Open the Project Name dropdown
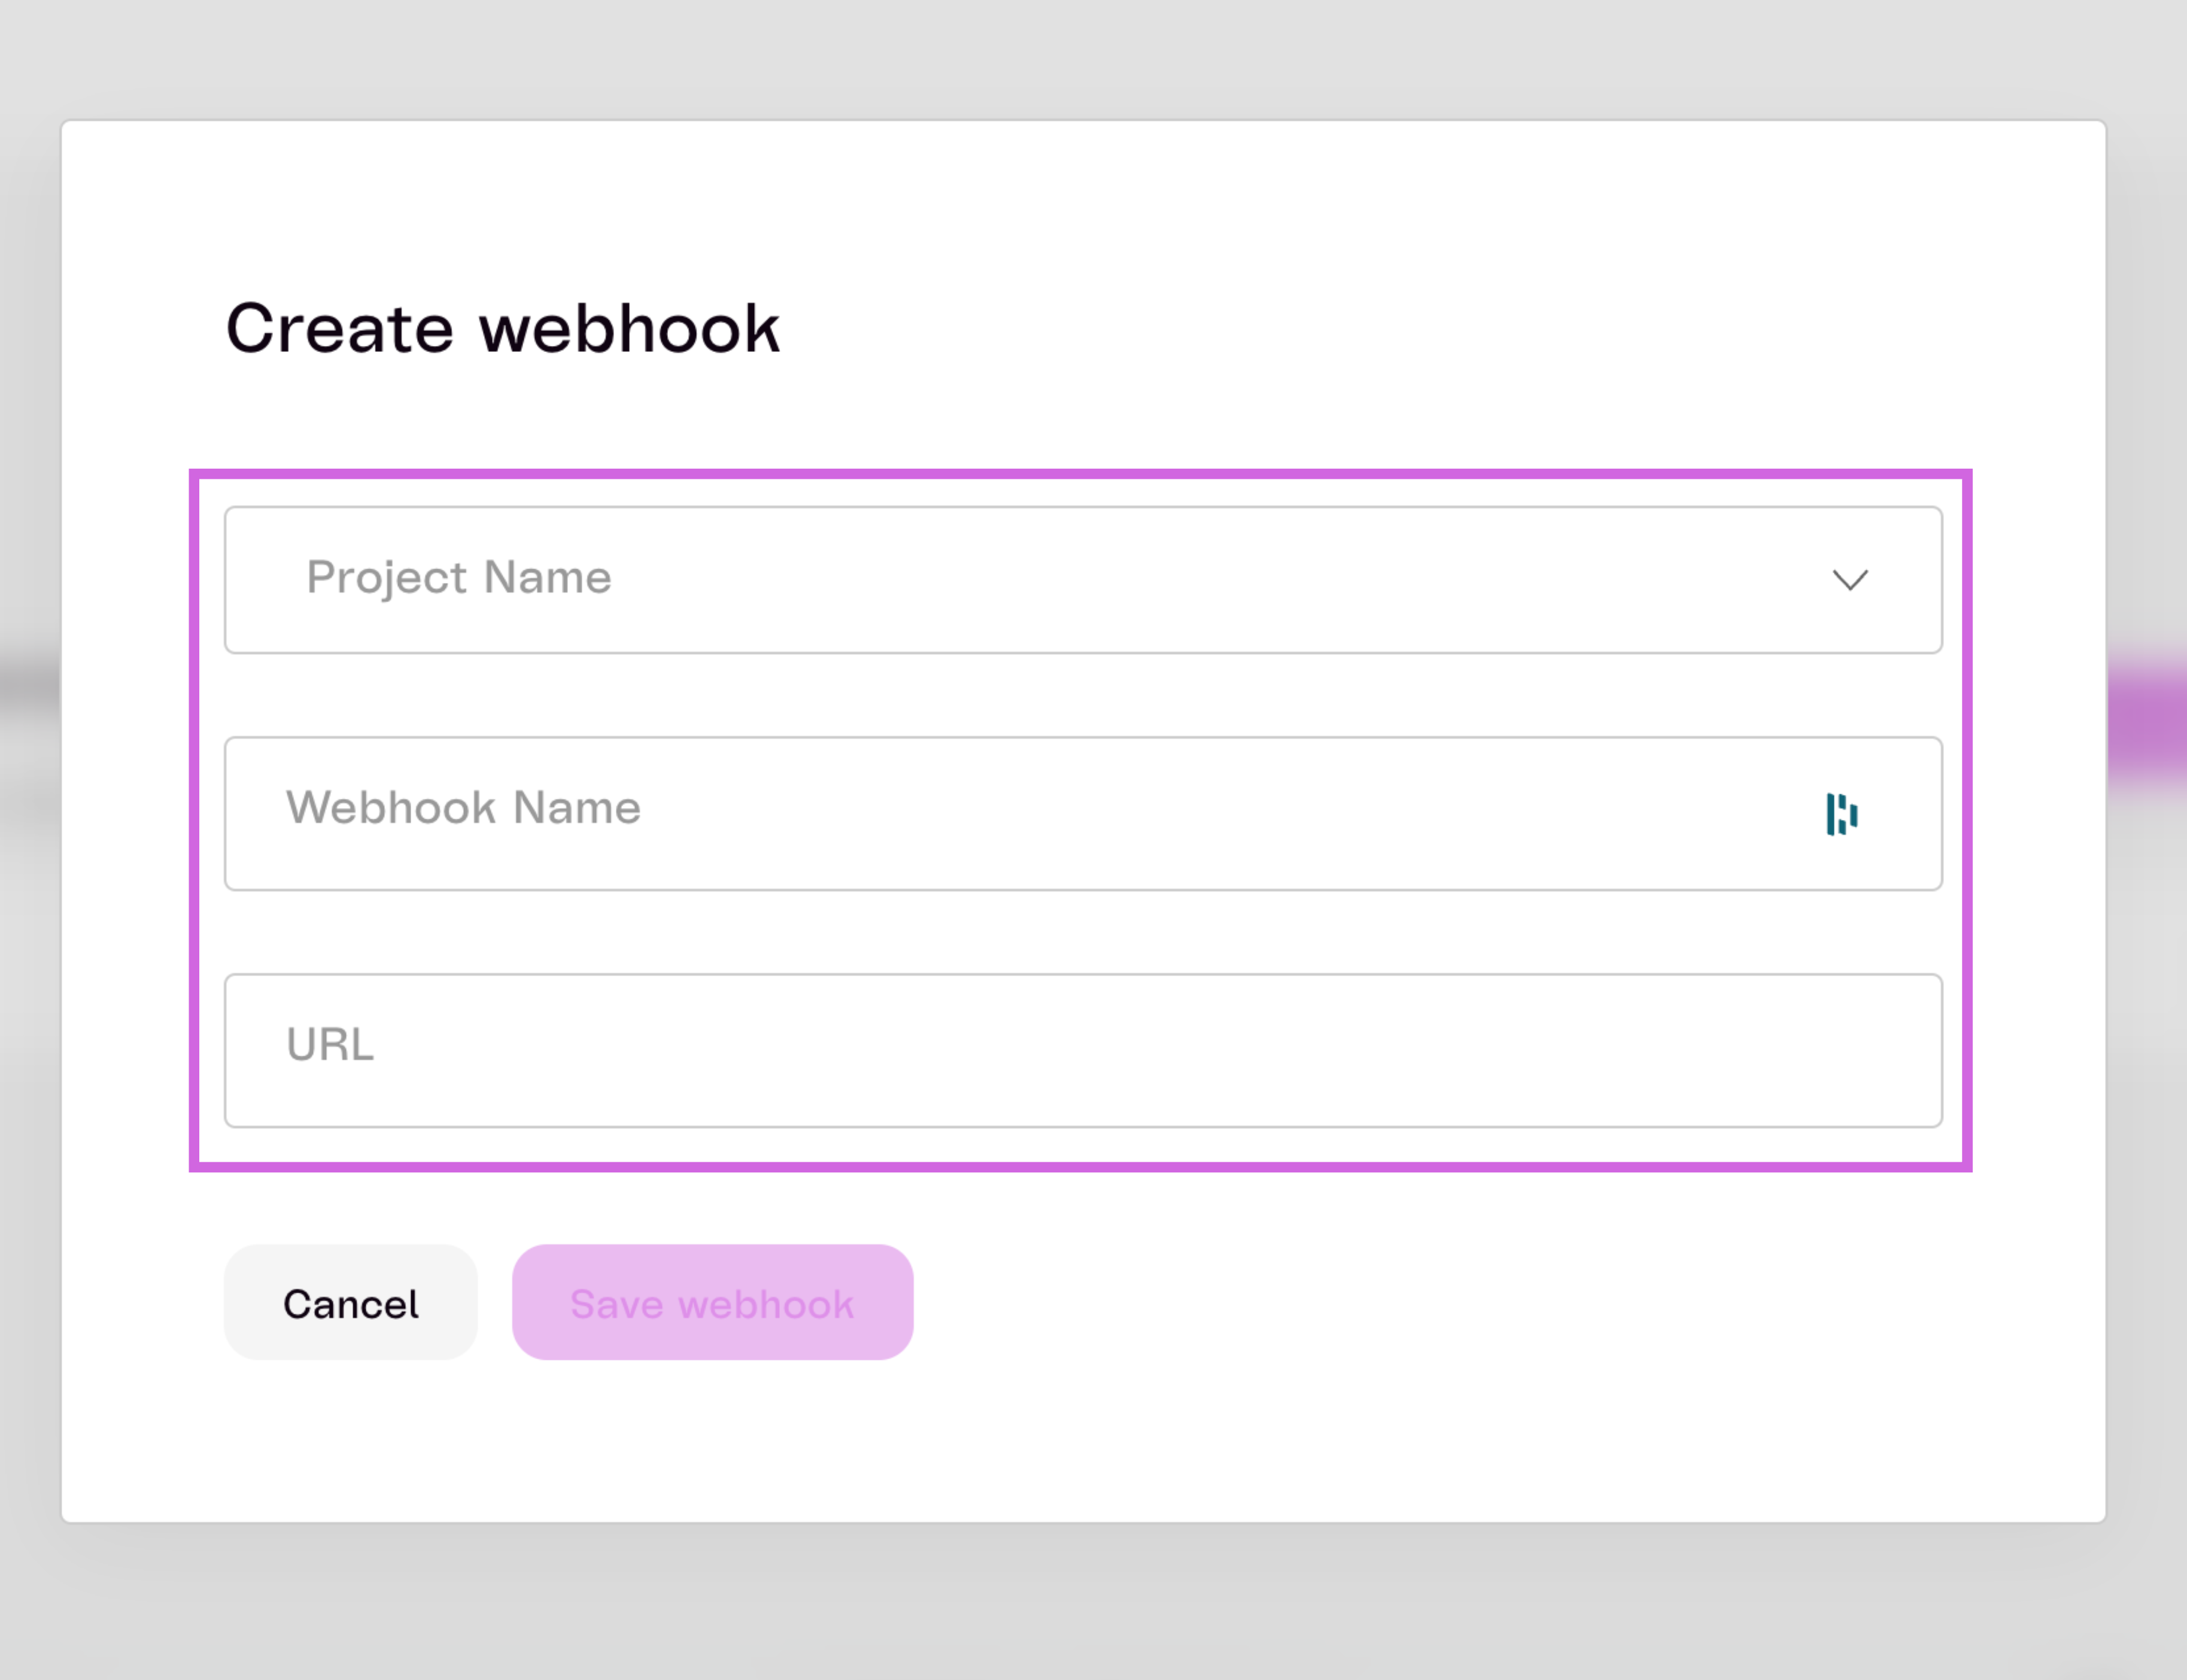 pyautogui.click(x=1083, y=580)
